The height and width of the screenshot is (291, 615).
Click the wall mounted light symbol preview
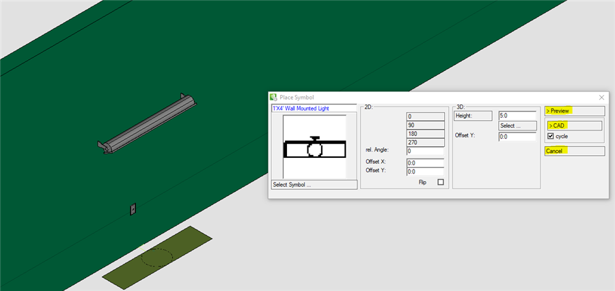(314, 147)
